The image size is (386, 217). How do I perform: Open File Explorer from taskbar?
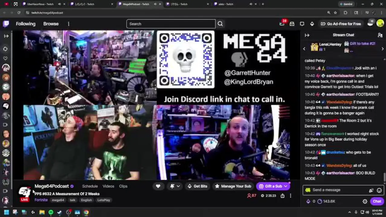42,212
